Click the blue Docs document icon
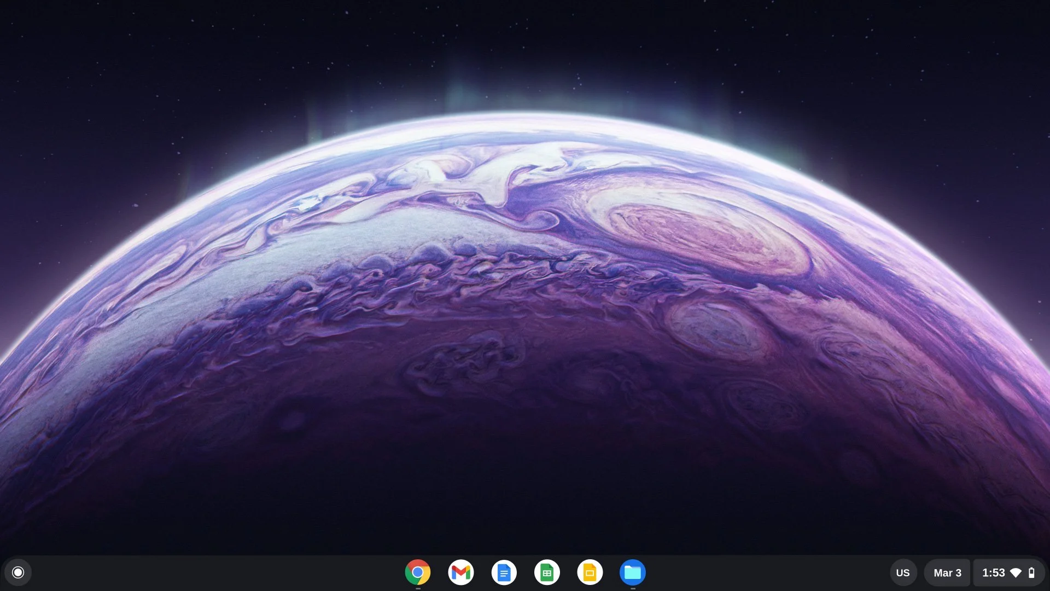The height and width of the screenshot is (591, 1050). click(504, 572)
